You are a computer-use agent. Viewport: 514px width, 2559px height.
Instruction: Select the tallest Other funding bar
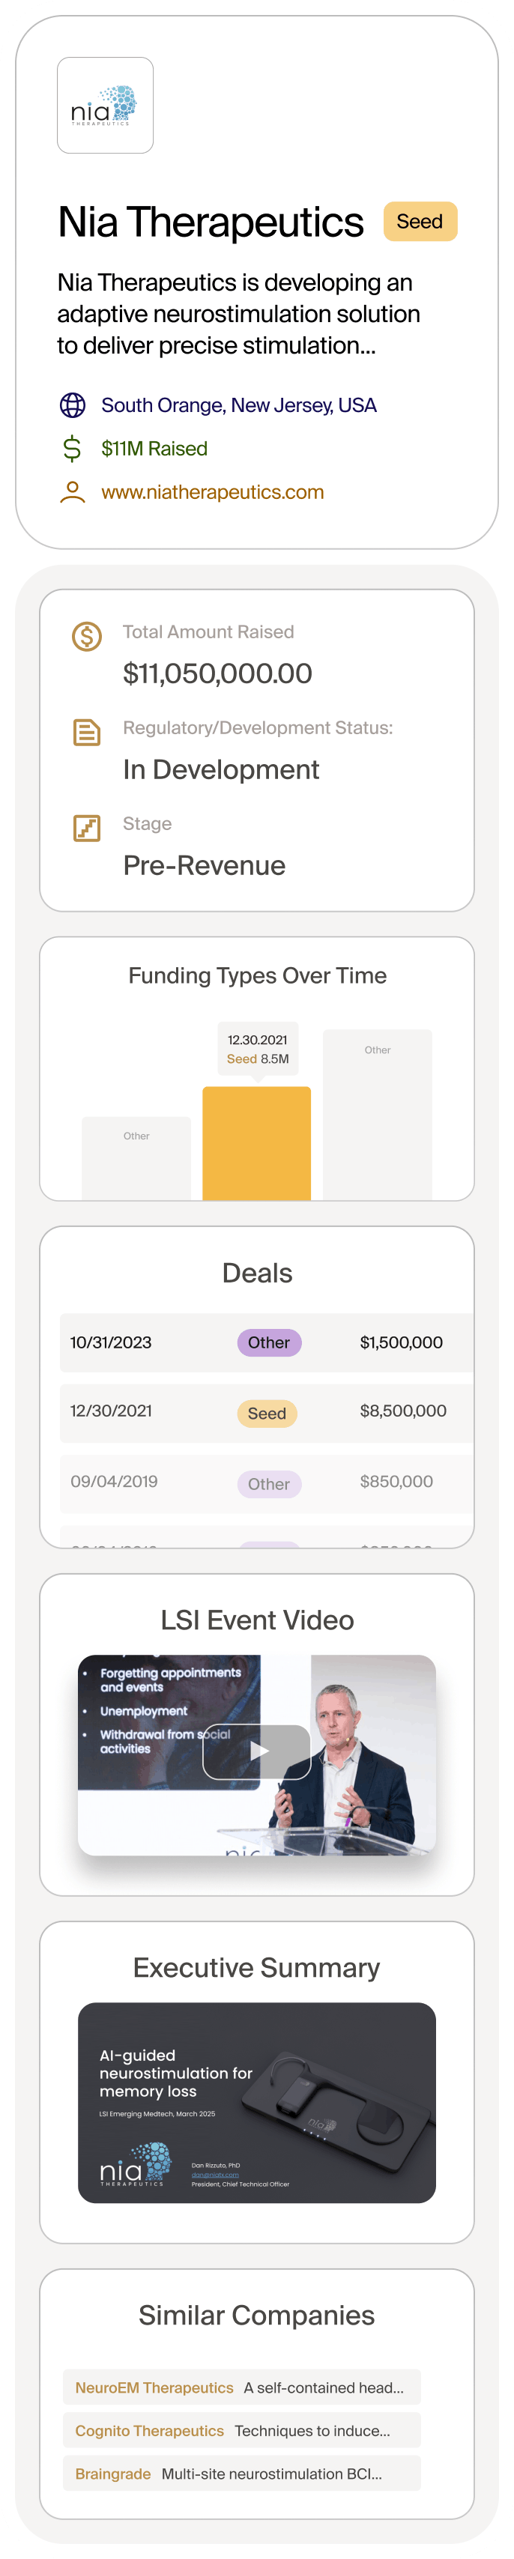coord(377,1115)
